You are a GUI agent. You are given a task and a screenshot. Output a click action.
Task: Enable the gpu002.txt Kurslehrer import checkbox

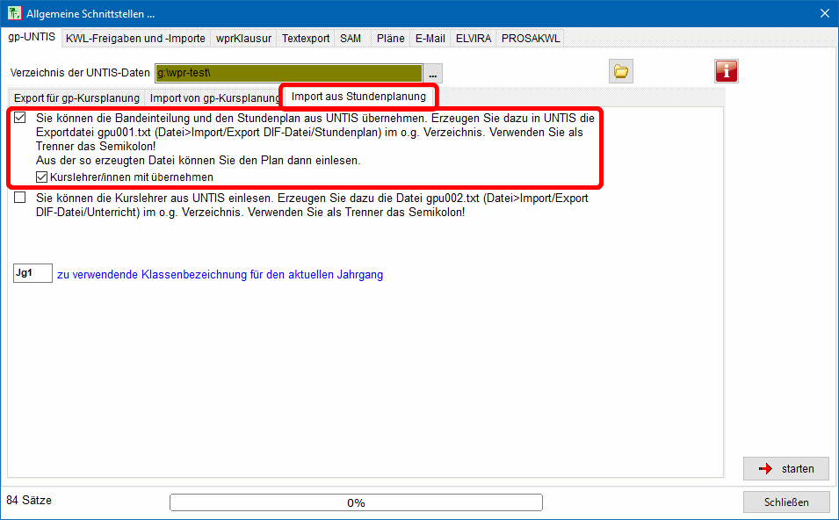click(x=19, y=199)
